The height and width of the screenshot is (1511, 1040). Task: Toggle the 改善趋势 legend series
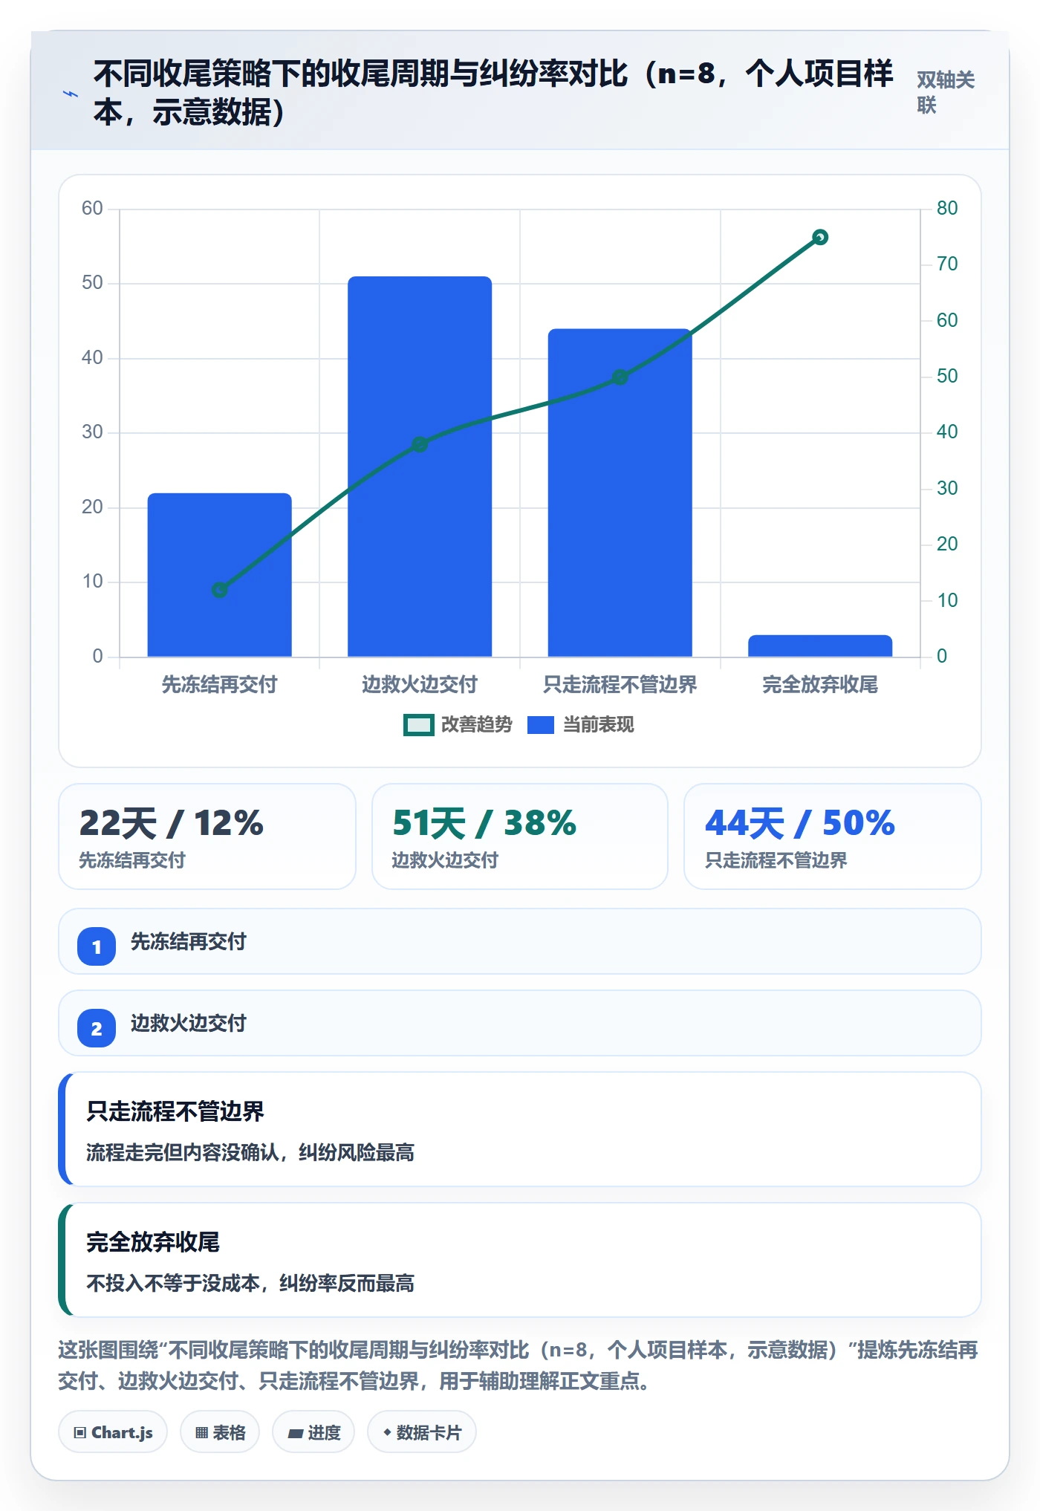(x=458, y=724)
